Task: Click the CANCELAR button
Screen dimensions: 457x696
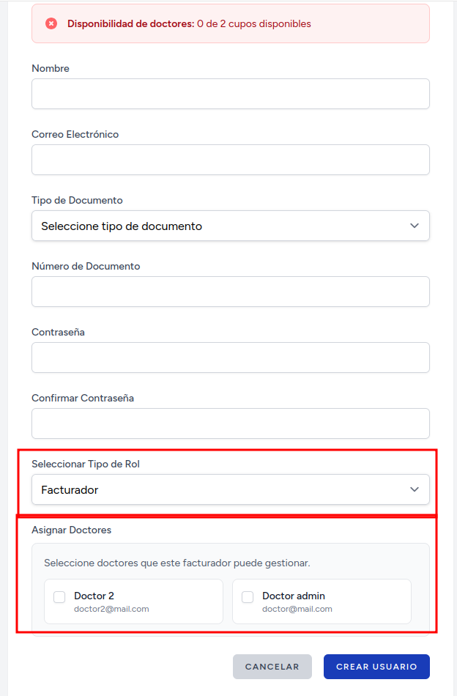Action: click(x=272, y=667)
